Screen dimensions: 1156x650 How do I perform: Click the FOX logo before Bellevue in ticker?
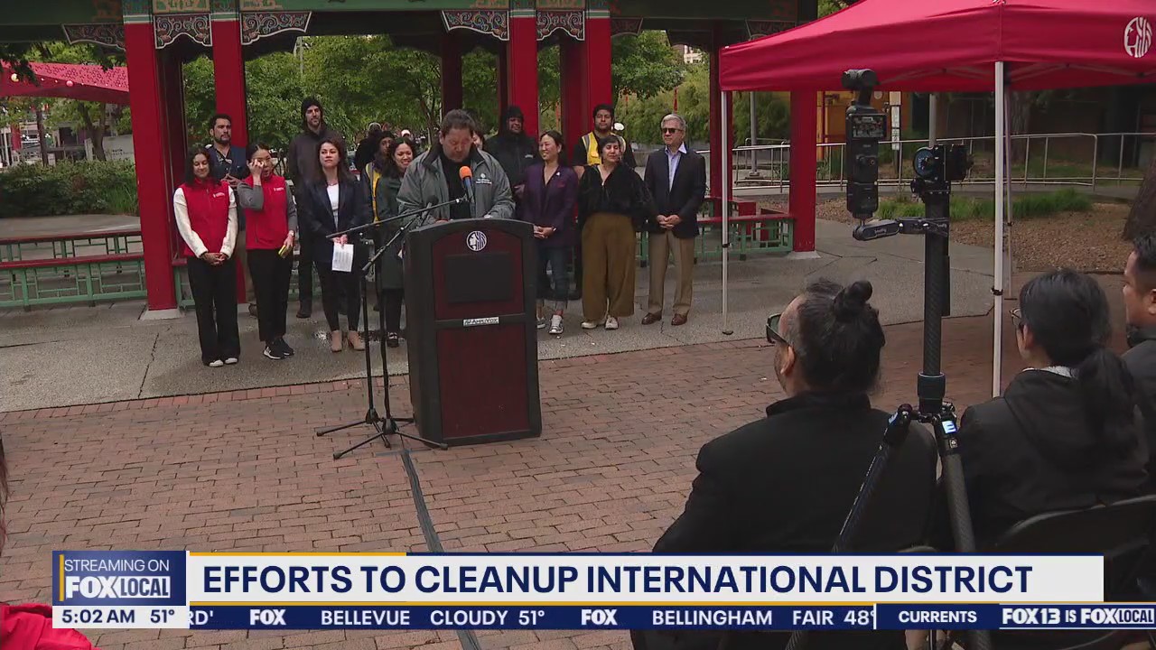pyautogui.click(x=267, y=617)
